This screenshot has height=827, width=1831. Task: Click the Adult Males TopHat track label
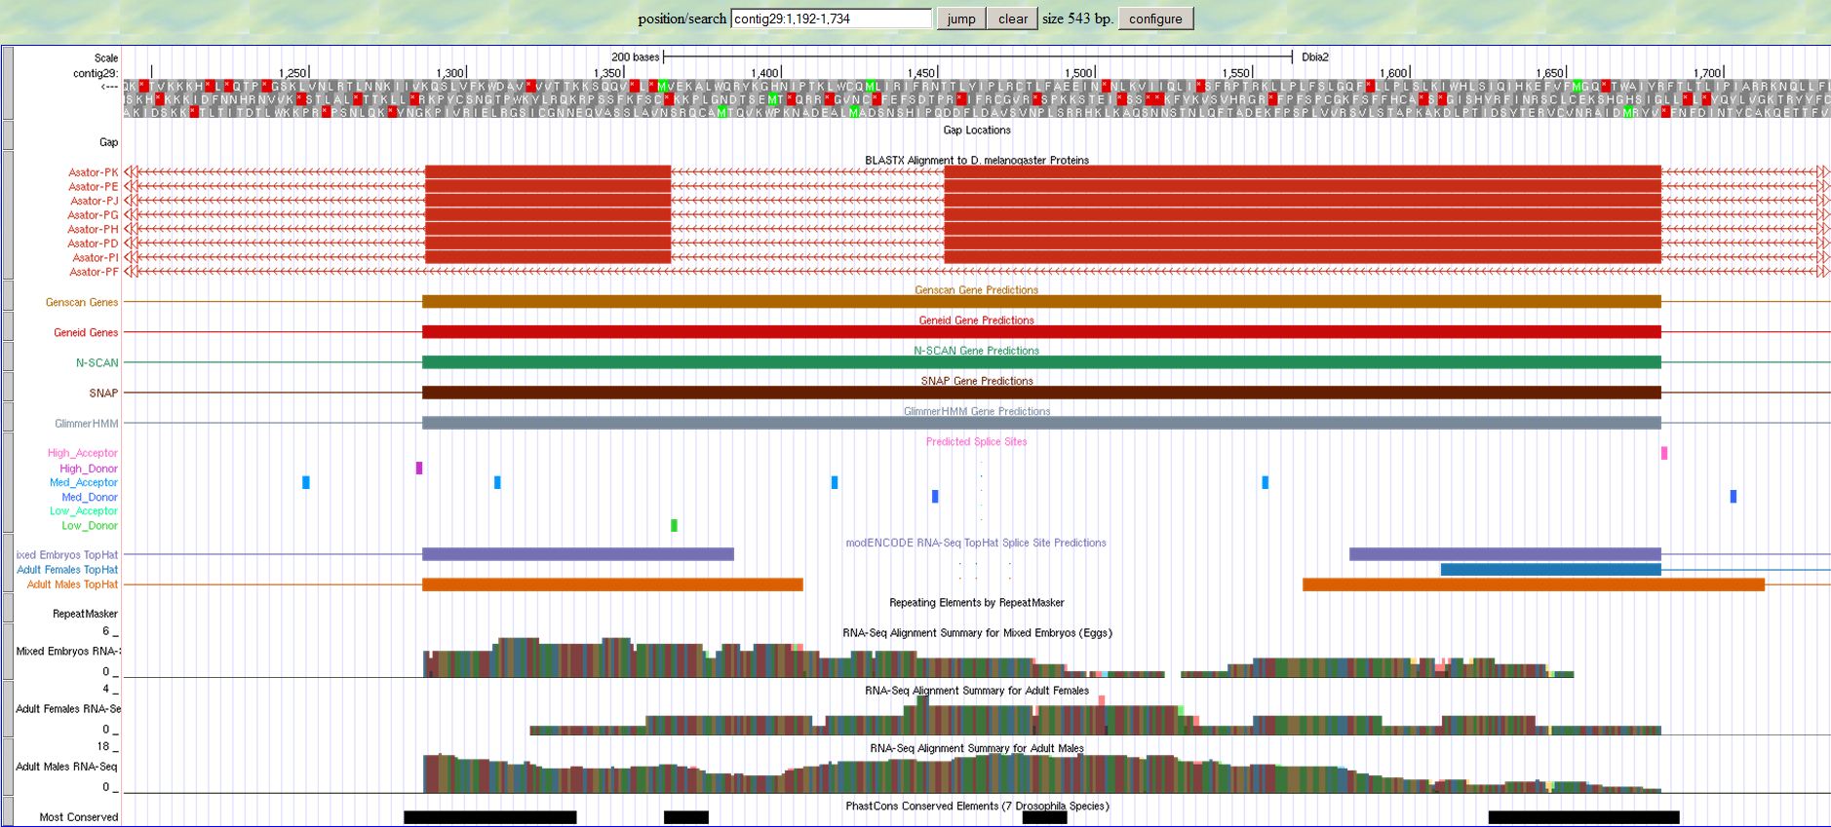coord(72,584)
